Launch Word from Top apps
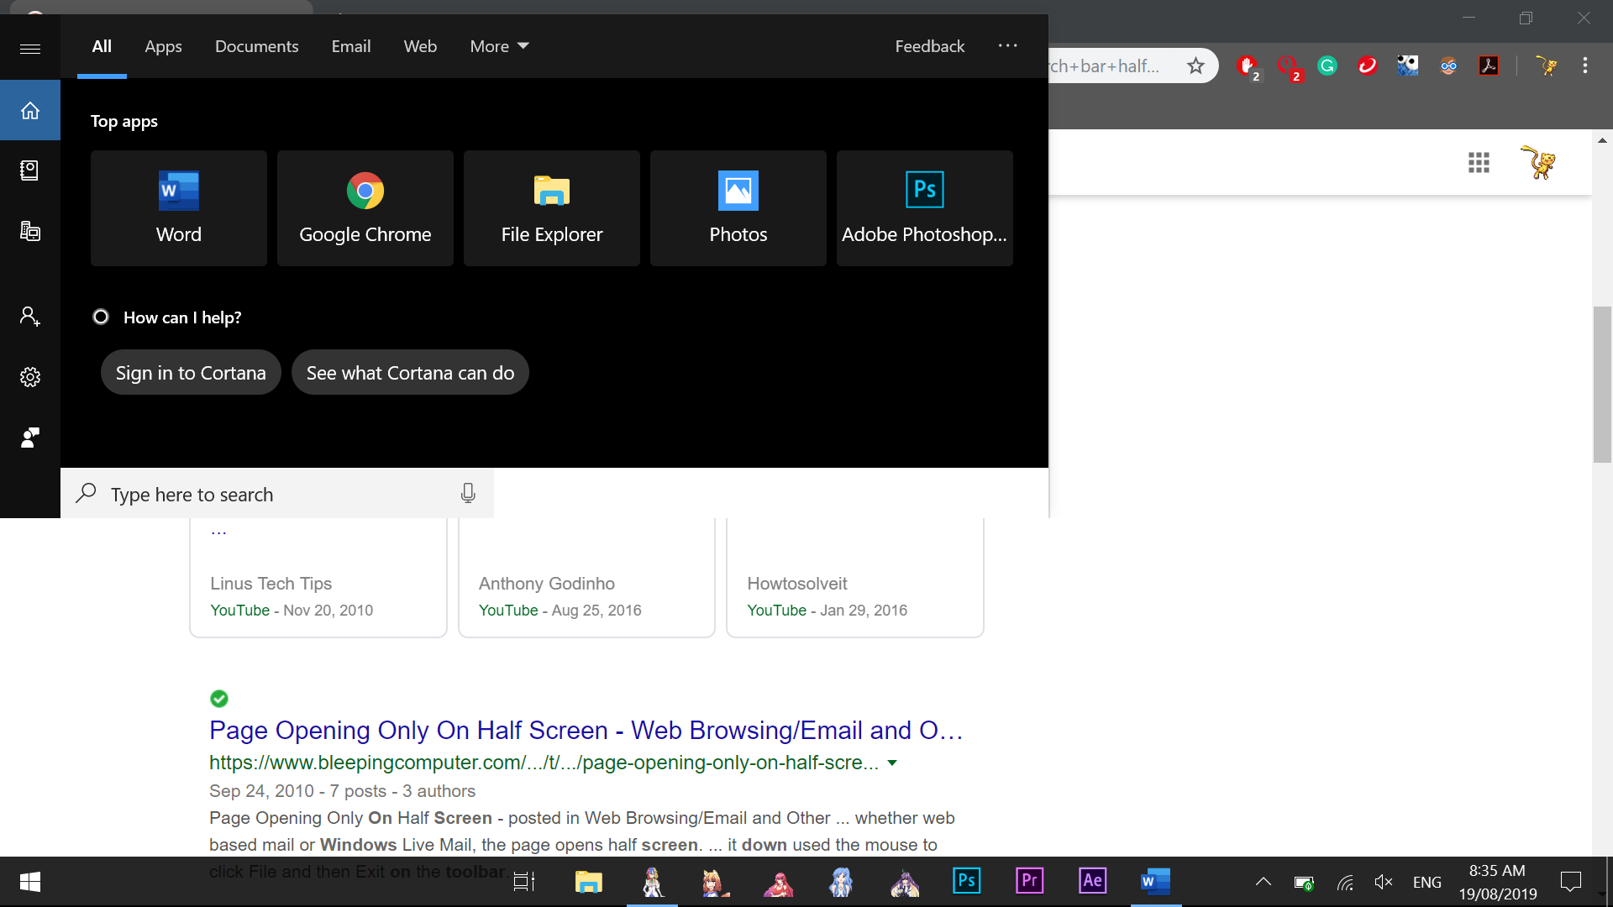 [x=179, y=208]
